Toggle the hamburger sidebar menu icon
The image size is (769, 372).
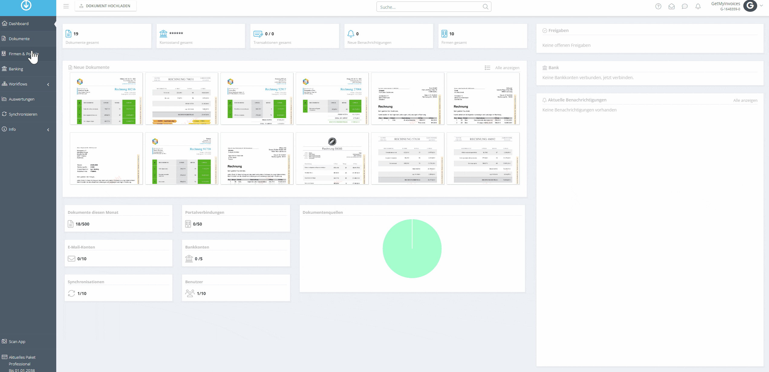tap(66, 6)
